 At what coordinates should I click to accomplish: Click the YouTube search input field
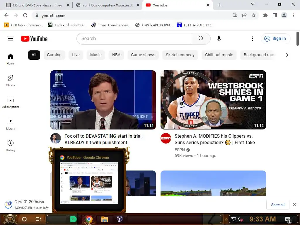click(x=134, y=39)
